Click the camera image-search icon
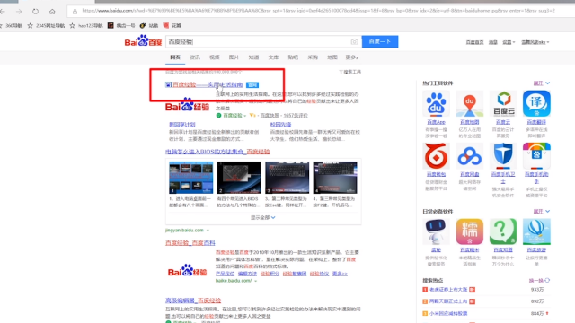 (x=354, y=42)
